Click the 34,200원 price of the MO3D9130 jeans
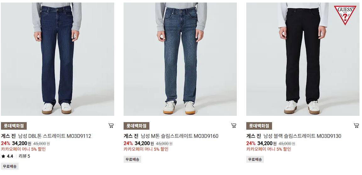This screenshot has height=175, width=362. (x=267, y=143)
